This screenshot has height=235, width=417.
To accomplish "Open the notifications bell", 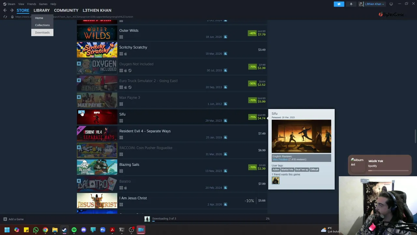I will click(351, 4).
